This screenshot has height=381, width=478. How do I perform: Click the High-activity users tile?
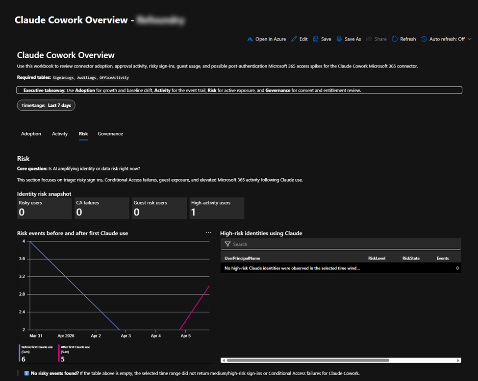pos(217,208)
